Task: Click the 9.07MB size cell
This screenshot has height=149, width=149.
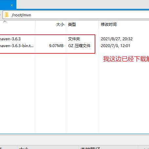Action: click(x=56, y=46)
